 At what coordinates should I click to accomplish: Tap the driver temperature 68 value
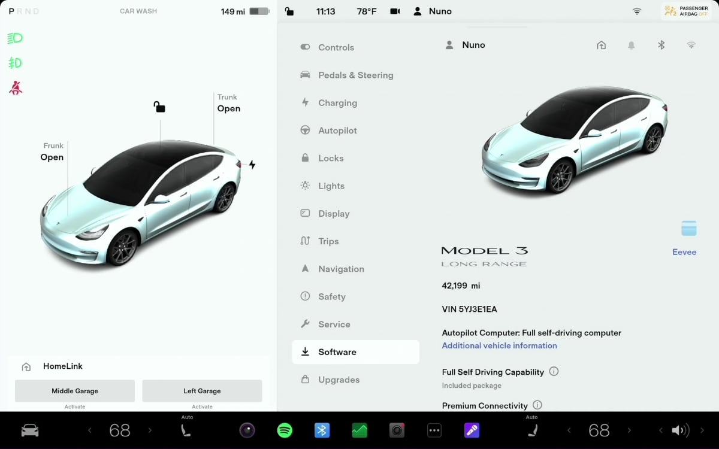[x=120, y=430]
